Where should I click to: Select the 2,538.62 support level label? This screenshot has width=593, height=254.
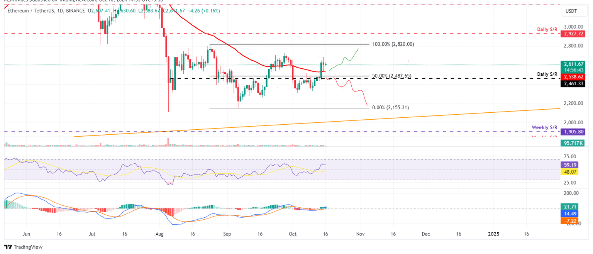573,77
